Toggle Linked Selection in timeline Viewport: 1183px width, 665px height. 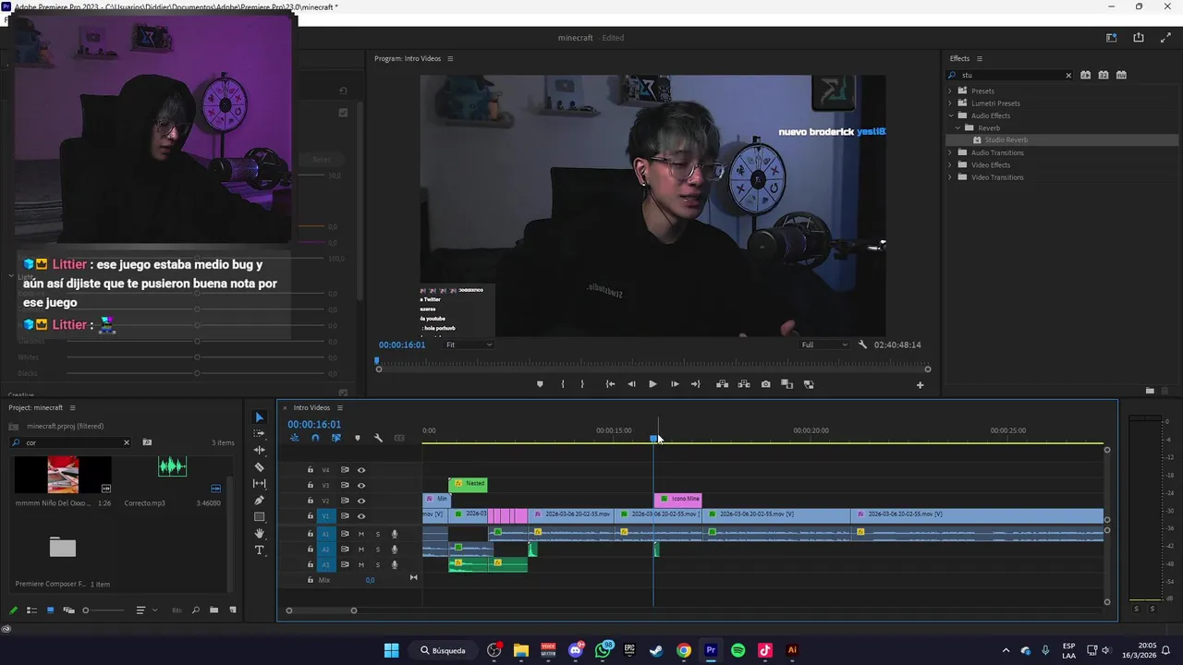click(x=335, y=438)
